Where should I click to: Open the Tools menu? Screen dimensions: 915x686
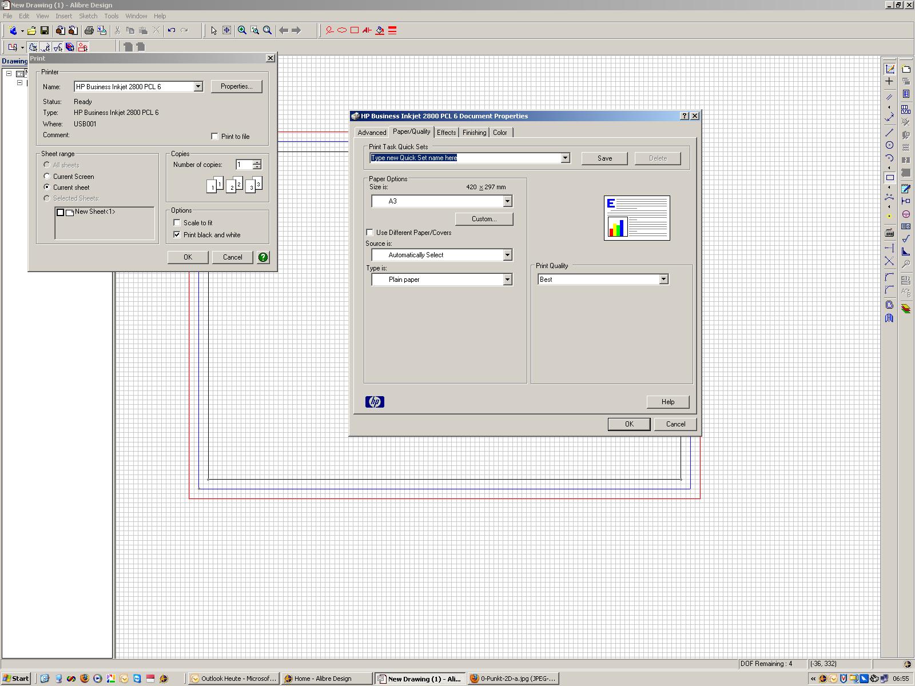pos(112,16)
